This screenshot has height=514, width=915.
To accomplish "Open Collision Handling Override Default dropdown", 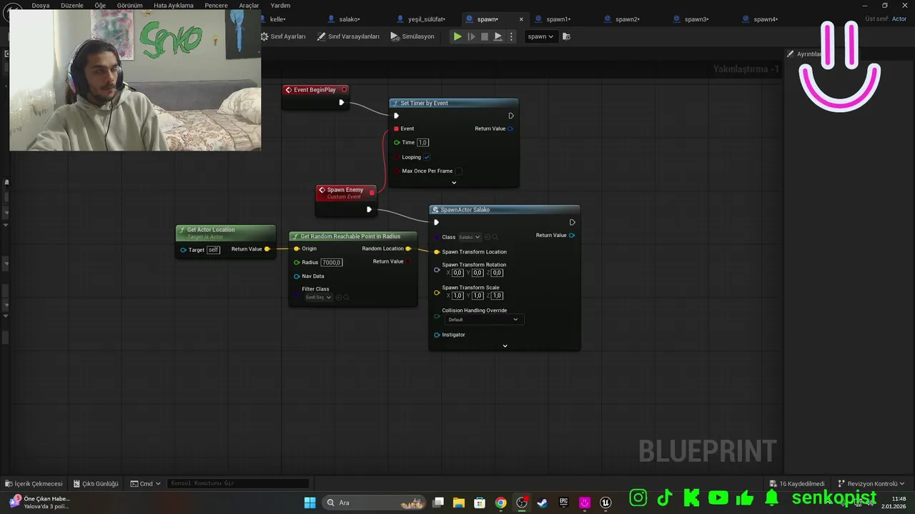I will pyautogui.click(x=483, y=319).
